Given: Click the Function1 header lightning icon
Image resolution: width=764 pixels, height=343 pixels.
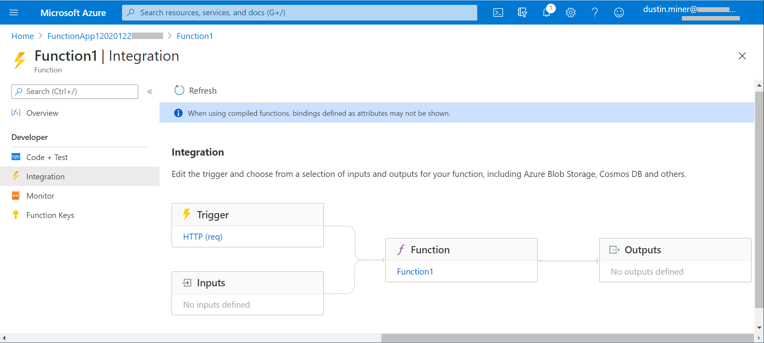Looking at the screenshot, I should click(x=20, y=60).
